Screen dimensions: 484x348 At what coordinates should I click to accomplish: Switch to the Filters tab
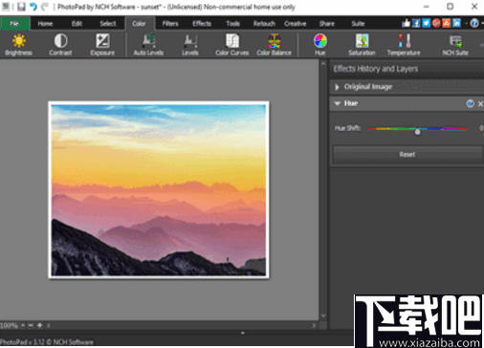pos(170,24)
